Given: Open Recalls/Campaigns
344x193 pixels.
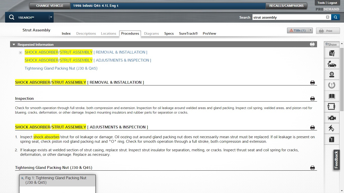Looking at the screenshot, I should coord(286,6).
